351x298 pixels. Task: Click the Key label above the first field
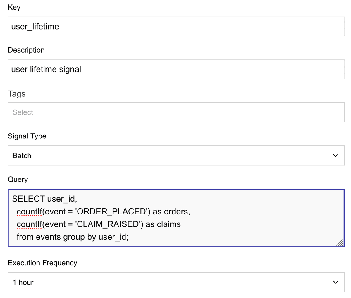pos(14,7)
